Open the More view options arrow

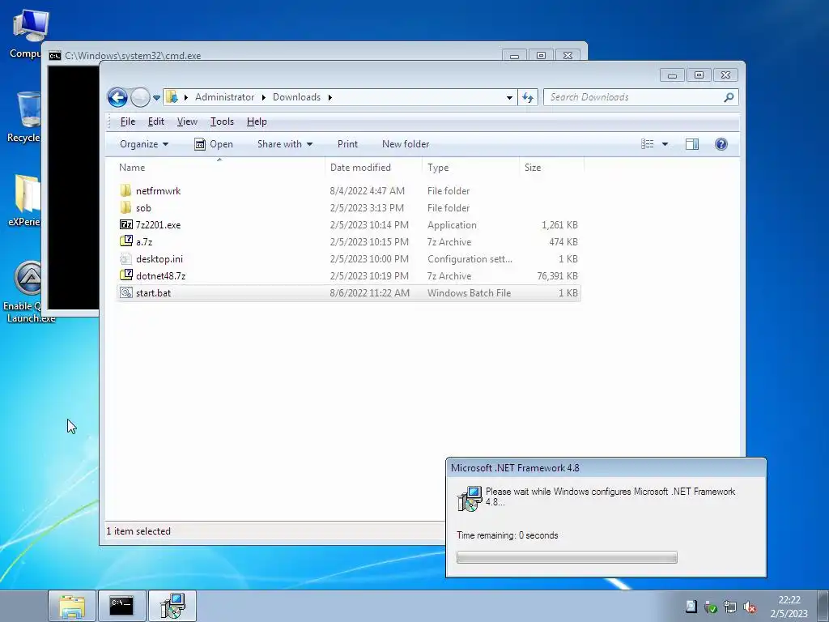665,144
